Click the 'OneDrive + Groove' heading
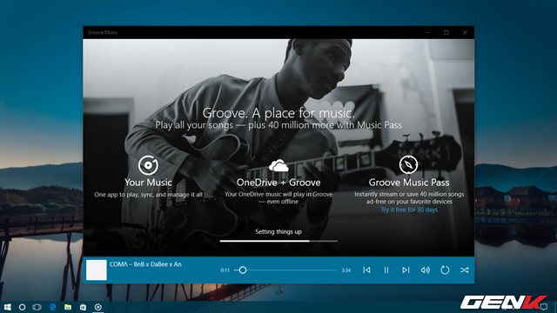The image size is (557, 313). click(x=278, y=183)
